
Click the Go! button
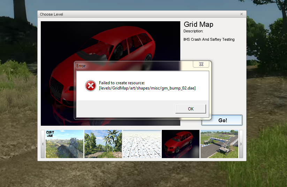222,120
